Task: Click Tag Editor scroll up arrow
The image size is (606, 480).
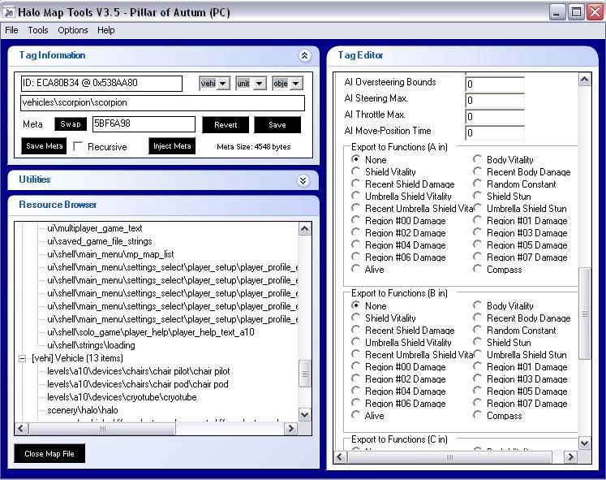Action: coord(584,80)
